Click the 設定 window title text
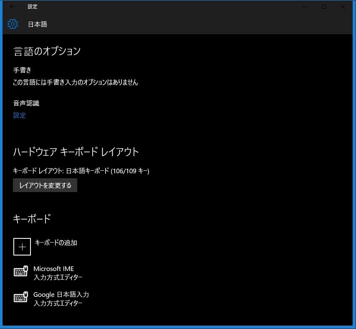This screenshot has height=329, width=356. click(x=33, y=7)
